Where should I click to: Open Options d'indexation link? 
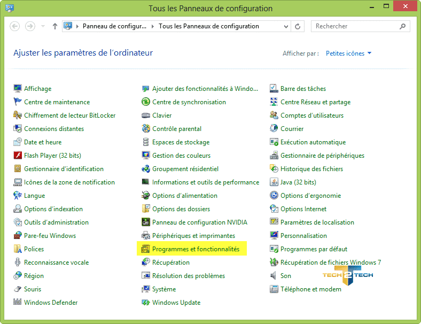(53, 209)
